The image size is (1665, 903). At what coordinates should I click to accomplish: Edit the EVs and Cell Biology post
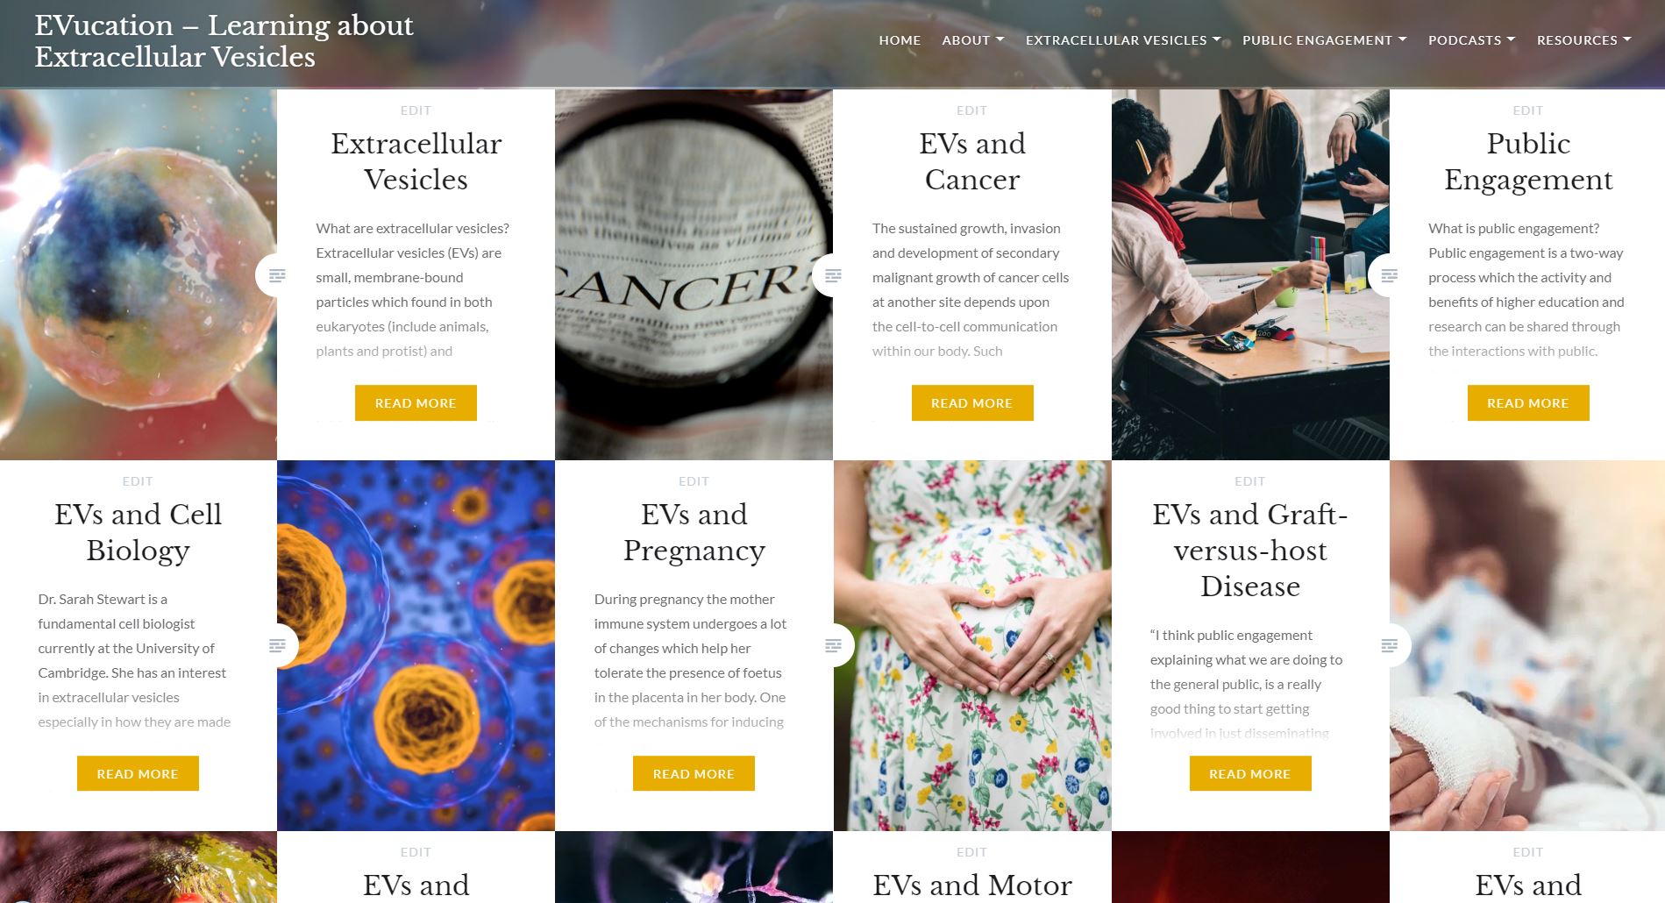pos(138,481)
